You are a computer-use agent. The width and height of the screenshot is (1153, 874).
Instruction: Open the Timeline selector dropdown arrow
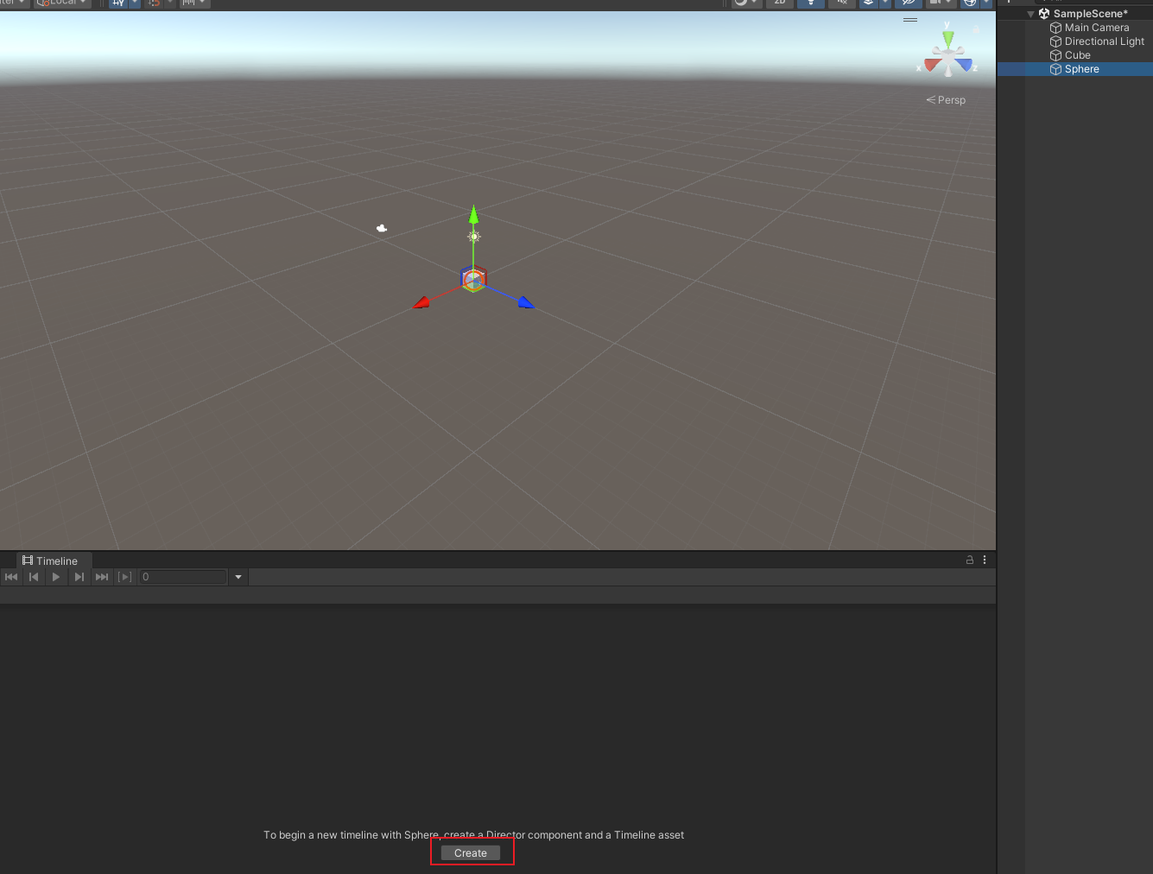(x=238, y=577)
